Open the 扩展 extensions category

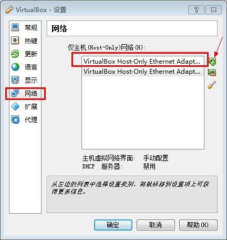click(x=25, y=106)
